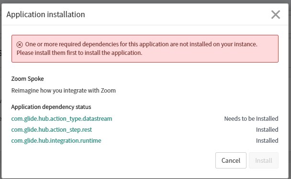Click the "One or more required dependencies" error line

(x=141, y=44)
